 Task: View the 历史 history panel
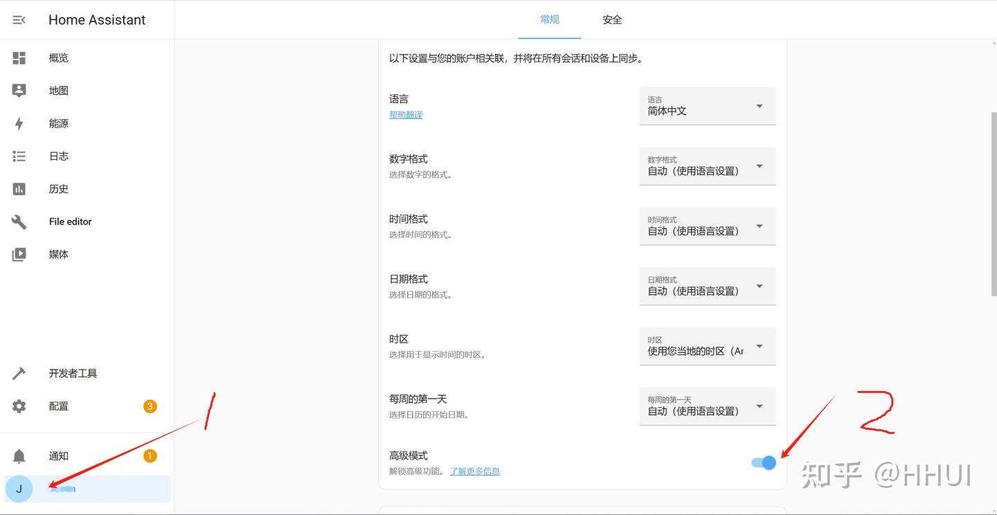tap(58, 188)
